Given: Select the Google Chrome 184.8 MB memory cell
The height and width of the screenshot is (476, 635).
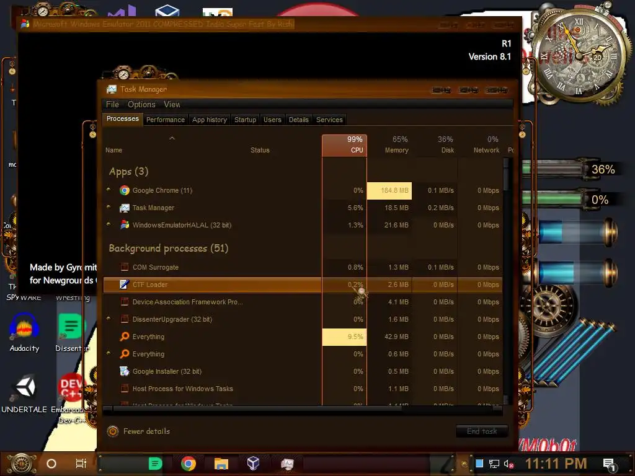Looking at the screenshot, I should (x=389, y=191).
